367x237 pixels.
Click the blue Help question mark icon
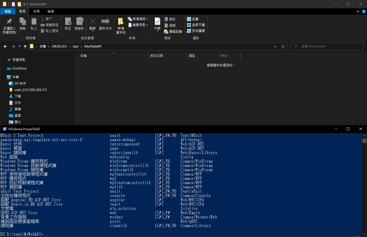[x=364, y=12]
